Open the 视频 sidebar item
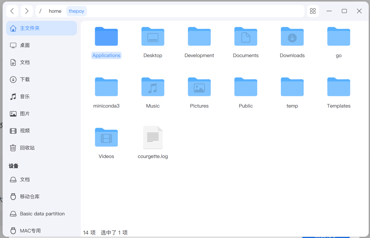 pyautogui.click(x=25, y=130)
